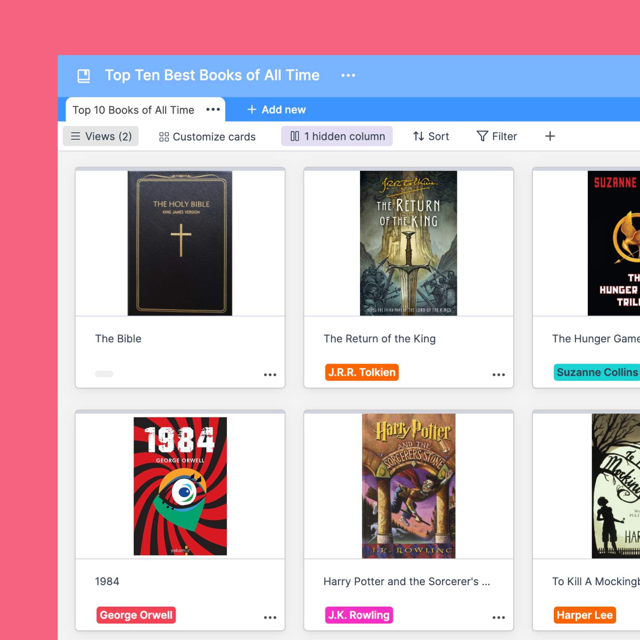Open the Filter funnel icon

[x=482, y=136]
